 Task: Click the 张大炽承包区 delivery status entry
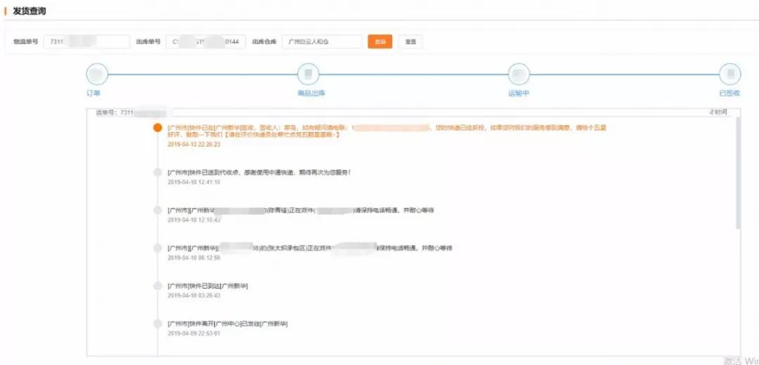(310, 248)
